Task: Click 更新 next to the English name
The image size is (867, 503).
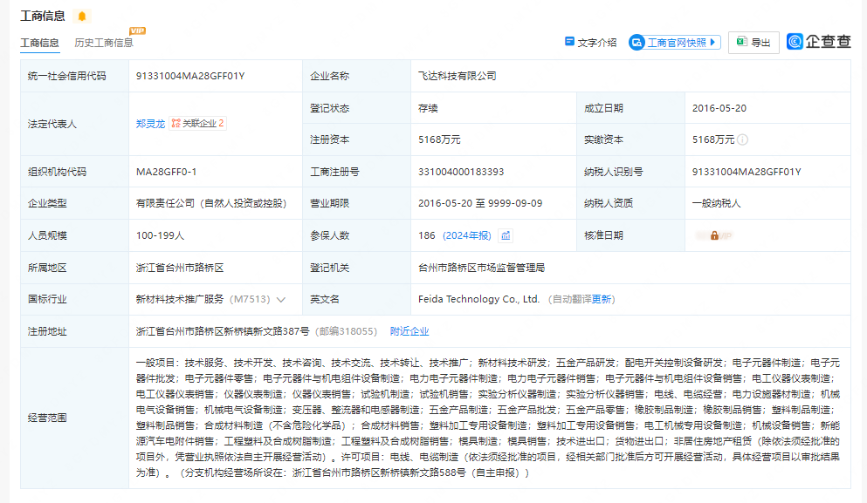Action: (602, 299)
